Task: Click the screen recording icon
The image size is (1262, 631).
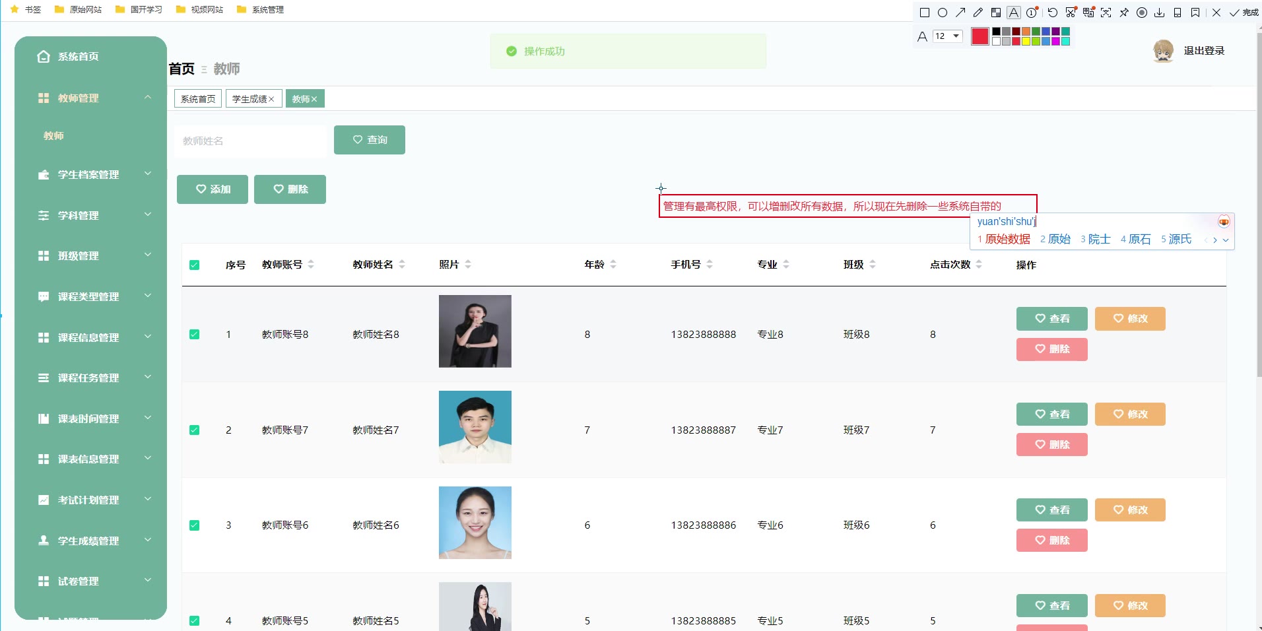Action: 1142,13
